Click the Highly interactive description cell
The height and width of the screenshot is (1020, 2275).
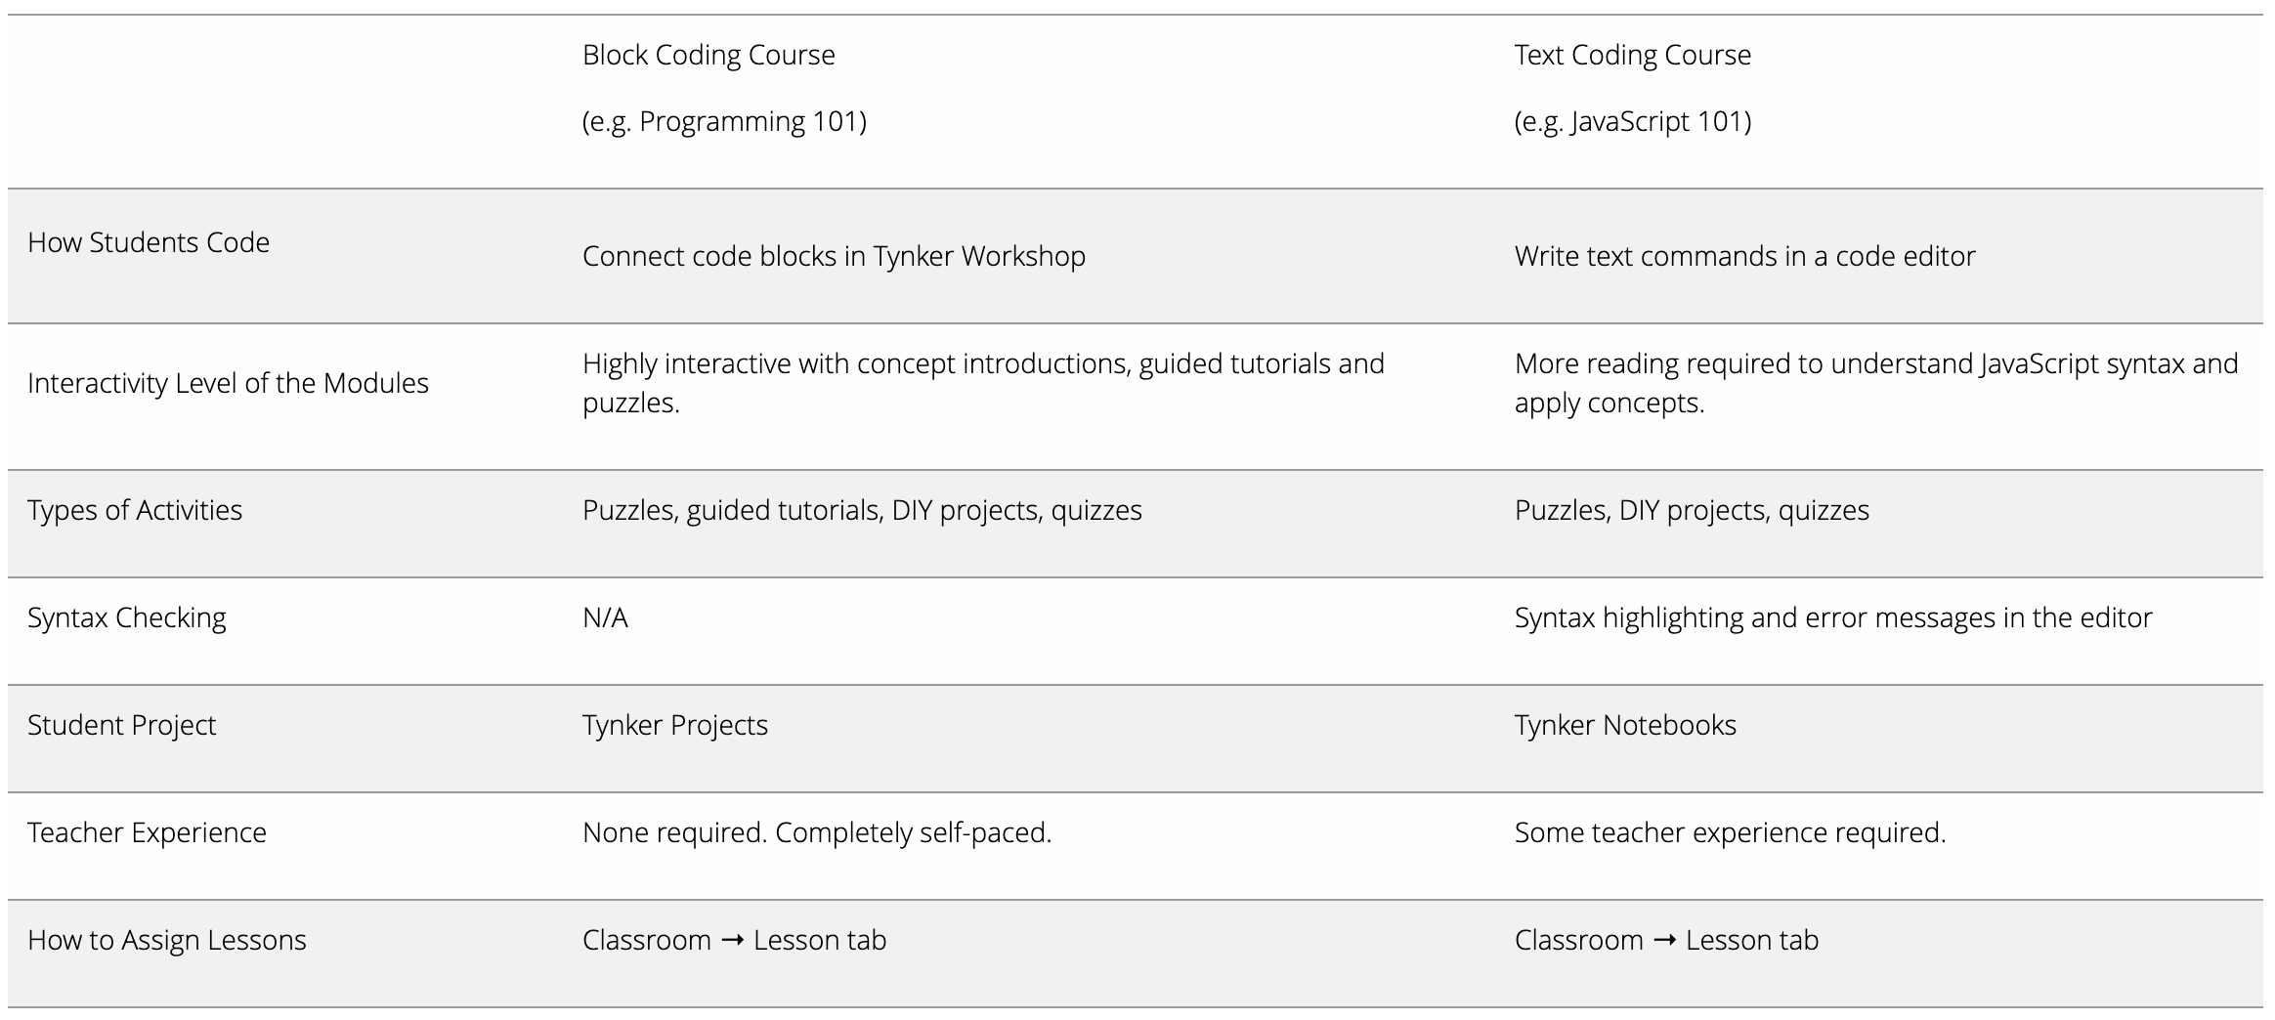(982, 383)
